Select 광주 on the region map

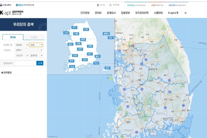pyautogui.click(x=71, y=61)
